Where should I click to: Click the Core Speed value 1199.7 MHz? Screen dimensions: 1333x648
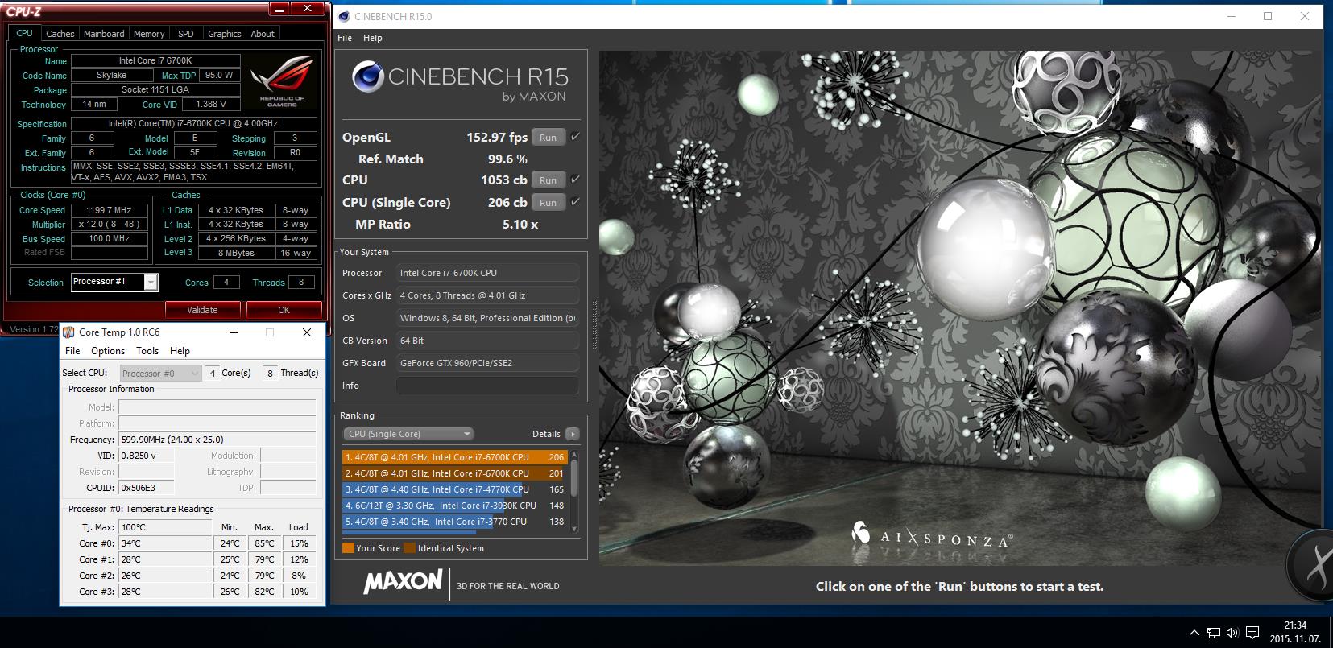pos(109,210)
